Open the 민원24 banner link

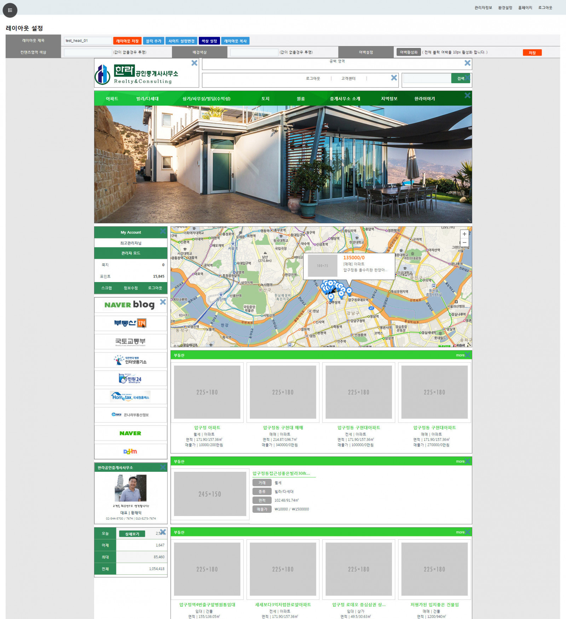click(130, 379)
